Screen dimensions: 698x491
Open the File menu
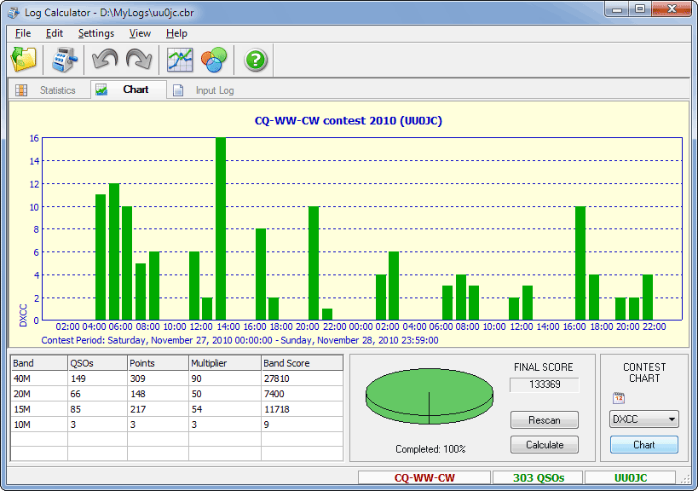point(23,33)
